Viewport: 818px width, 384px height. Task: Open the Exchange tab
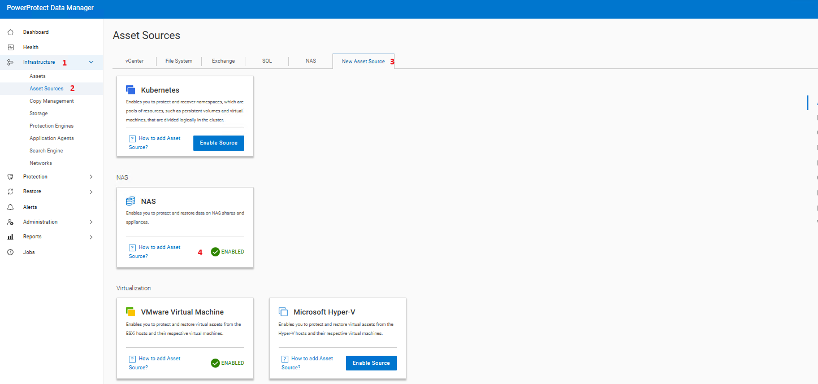(223, 60)
